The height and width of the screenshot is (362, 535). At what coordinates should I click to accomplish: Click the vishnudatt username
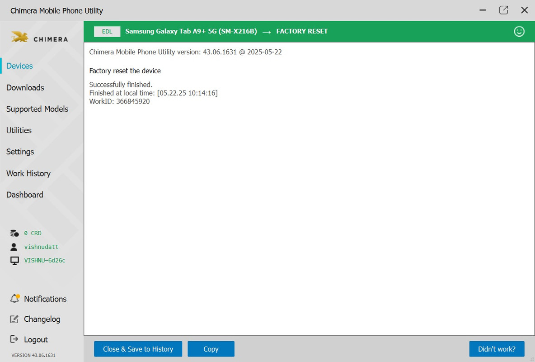[41, 247]
